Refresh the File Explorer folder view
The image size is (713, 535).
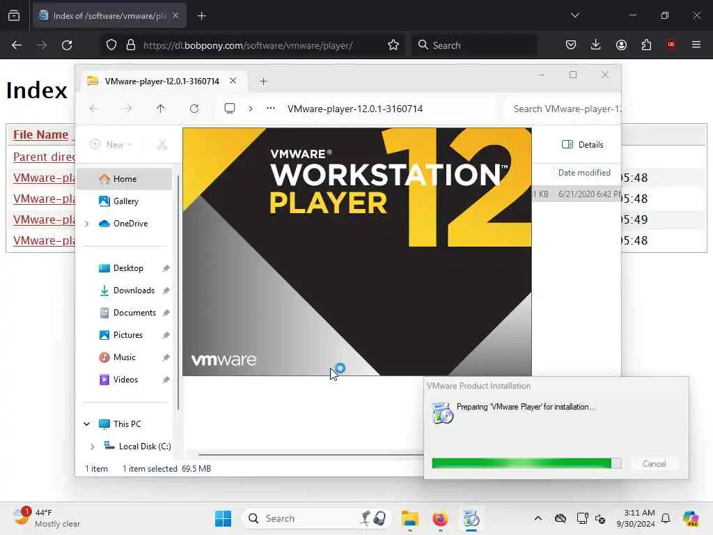194,109
